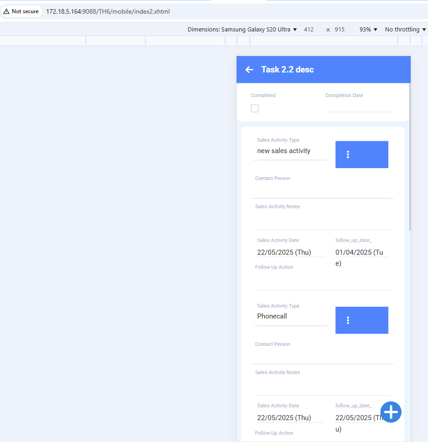Edit the height value 915
The image size is (428, 442).
pos(340,30)
